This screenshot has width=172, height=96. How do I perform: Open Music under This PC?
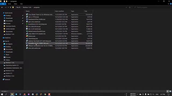click(8, 55)
